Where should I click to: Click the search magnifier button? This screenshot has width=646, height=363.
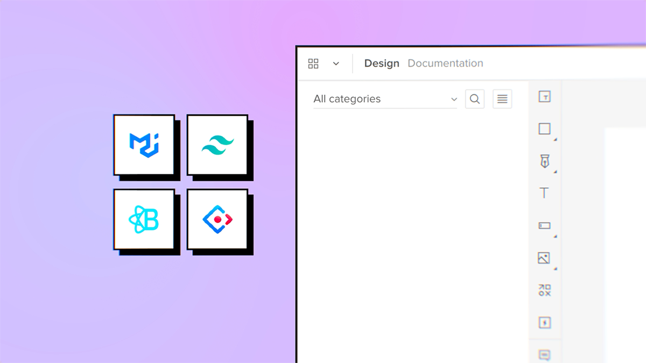tap(475, 99)
